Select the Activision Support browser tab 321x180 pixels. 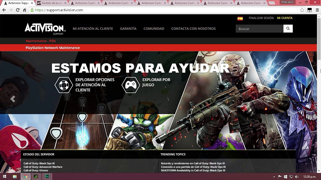point(18,3)
